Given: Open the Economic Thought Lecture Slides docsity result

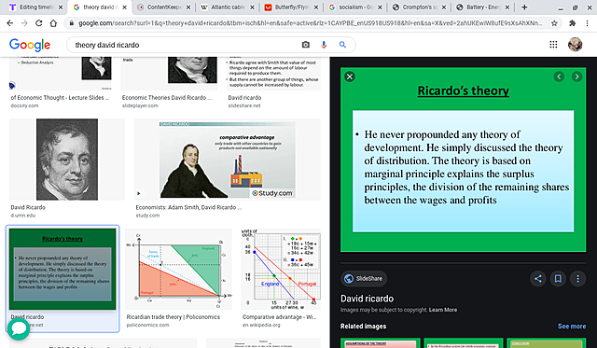Looking at the screenshot, I should (x=60, y=98).
